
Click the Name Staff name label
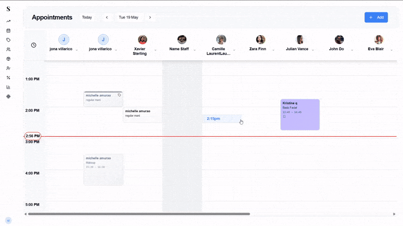(x=179, y=49)
